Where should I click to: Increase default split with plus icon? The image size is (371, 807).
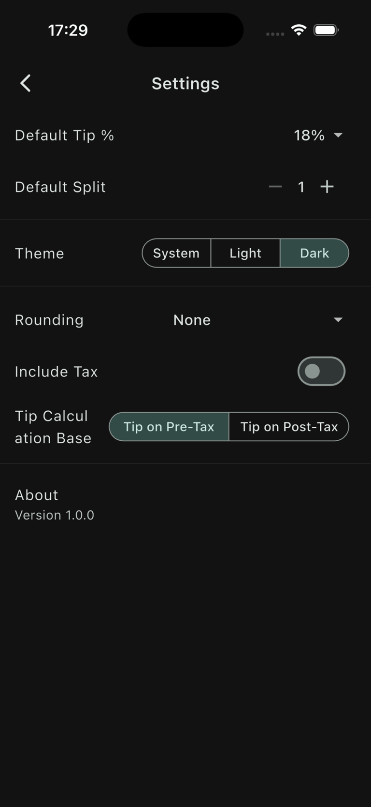(x=327, y=187)
